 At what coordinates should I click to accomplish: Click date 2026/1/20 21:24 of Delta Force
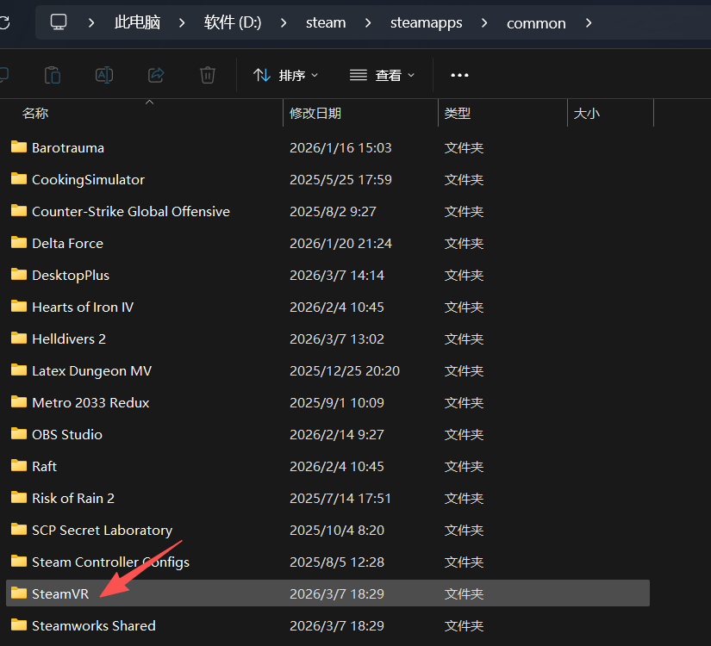340,244
